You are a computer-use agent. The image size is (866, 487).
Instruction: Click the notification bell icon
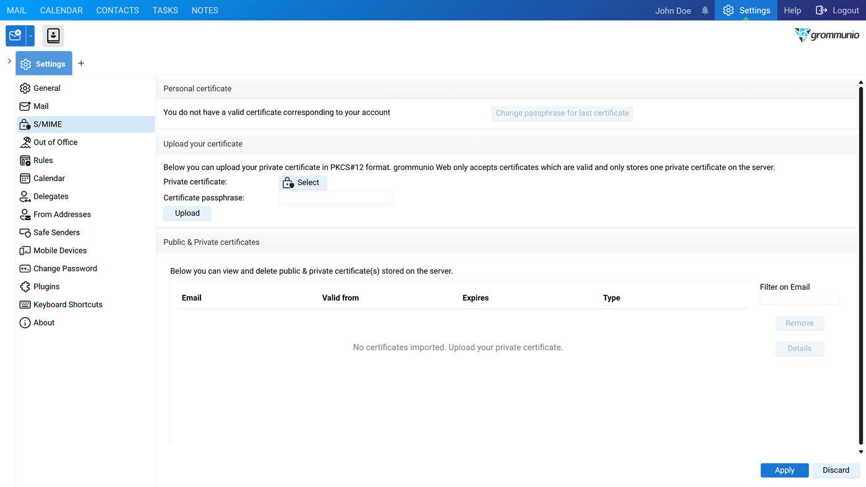pos(705,11)
